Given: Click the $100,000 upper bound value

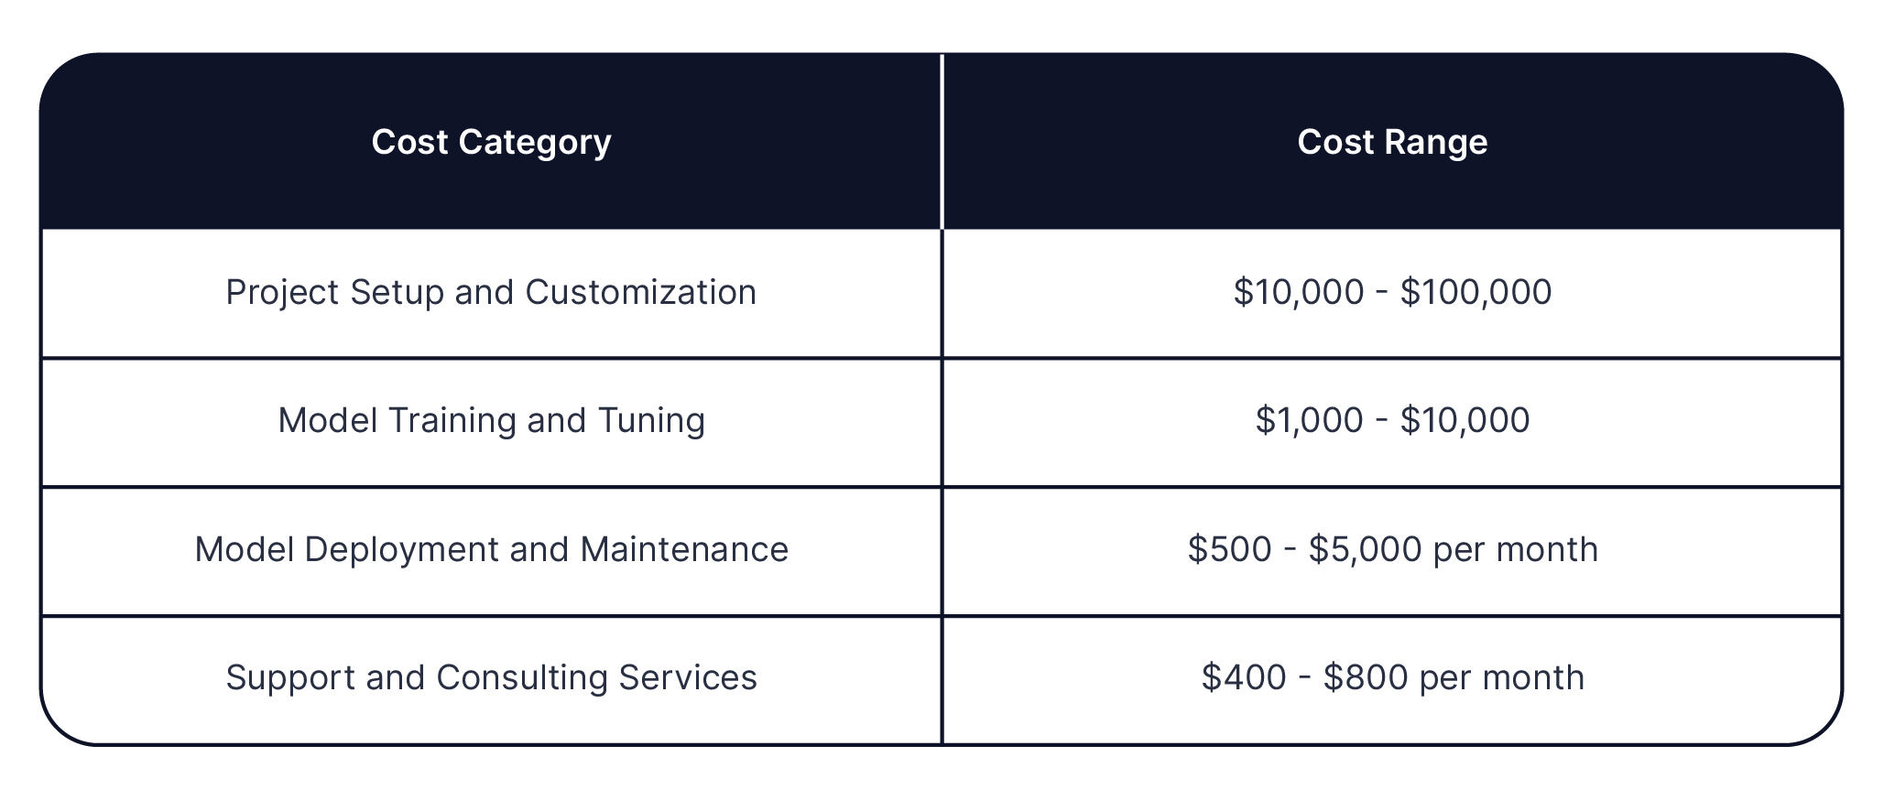Looking at the screenshot, I should click(1476, 293).
